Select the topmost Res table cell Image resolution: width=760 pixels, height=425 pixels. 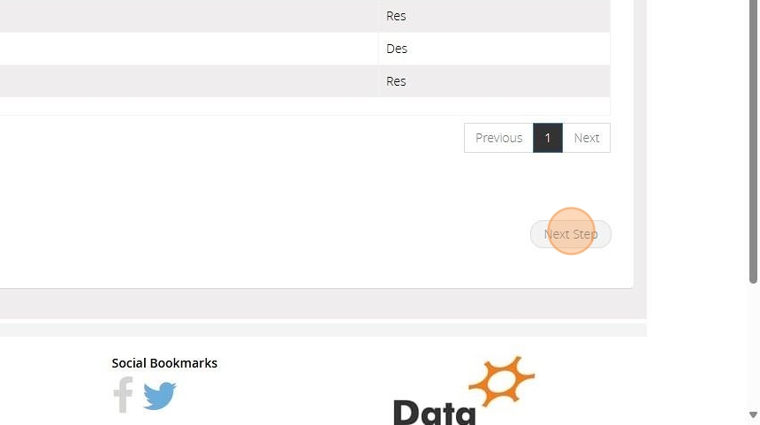494,16
